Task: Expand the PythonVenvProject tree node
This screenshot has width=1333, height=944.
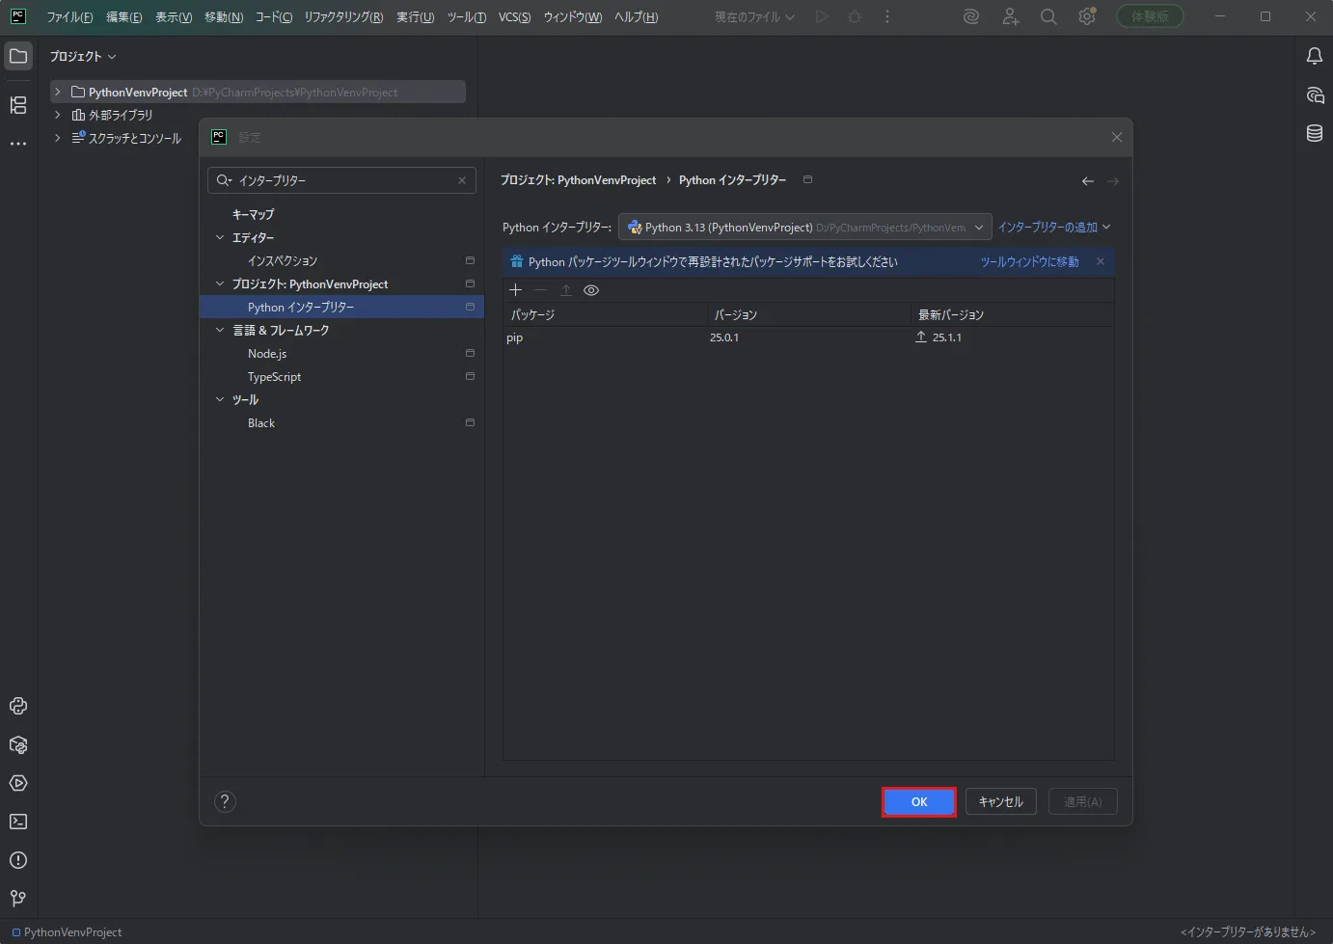Action: pos(58,92)
